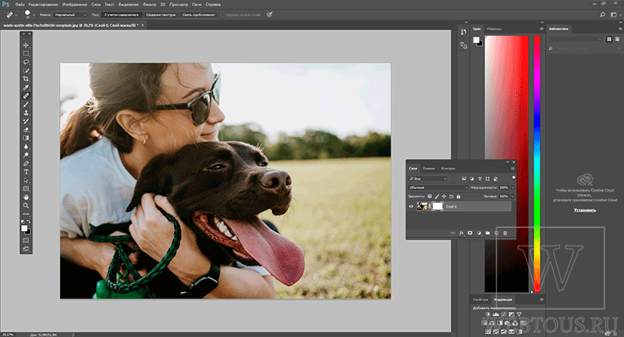624x337 pixels.
Task: Select content-aware type button
Action: pos(122,15)
